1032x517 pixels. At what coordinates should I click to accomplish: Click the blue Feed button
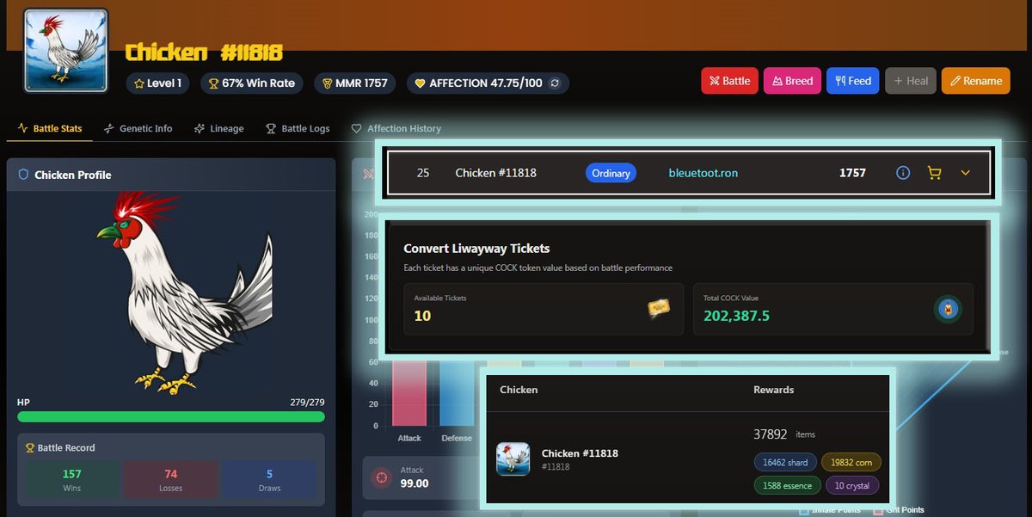(853, 81)
